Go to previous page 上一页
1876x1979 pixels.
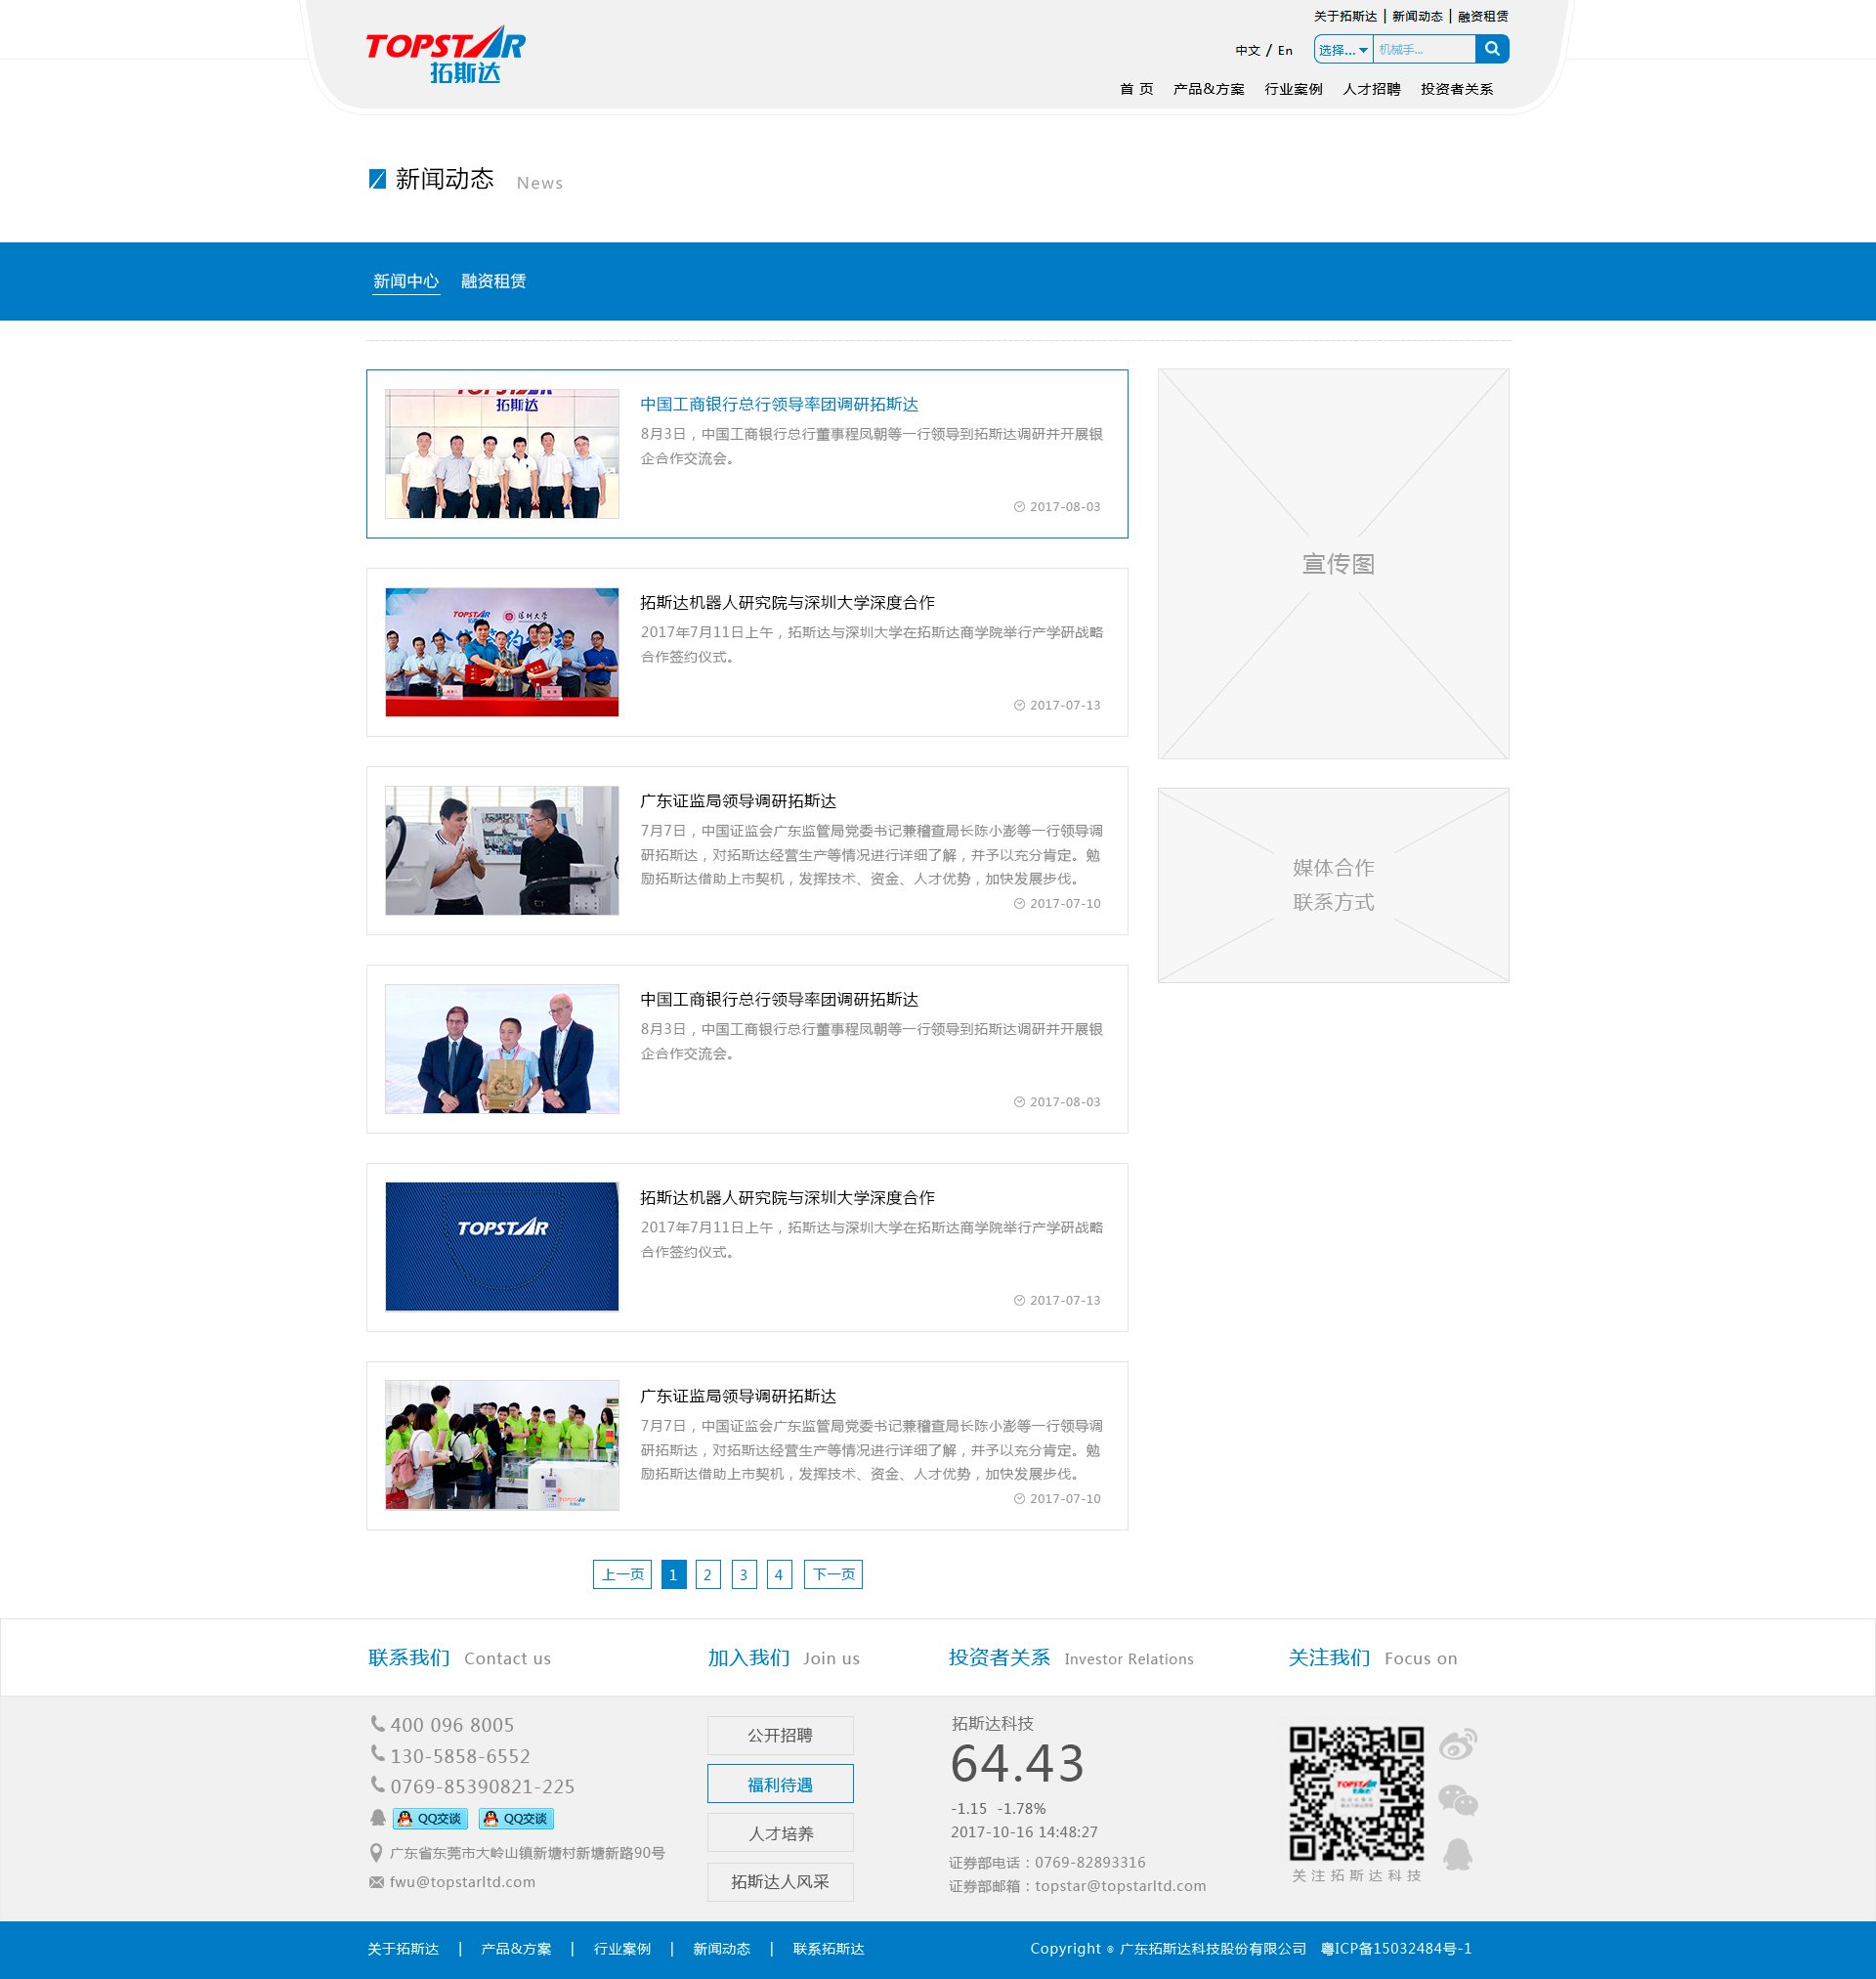click(622, 1574)
